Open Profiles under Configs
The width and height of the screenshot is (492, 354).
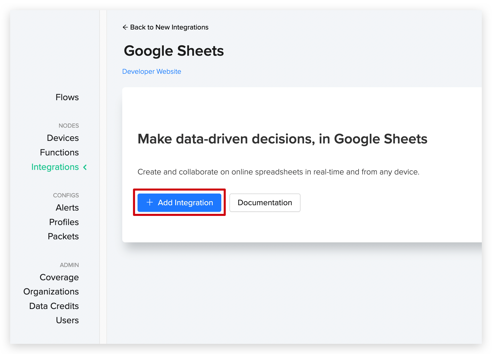click(x=64, y=222)
